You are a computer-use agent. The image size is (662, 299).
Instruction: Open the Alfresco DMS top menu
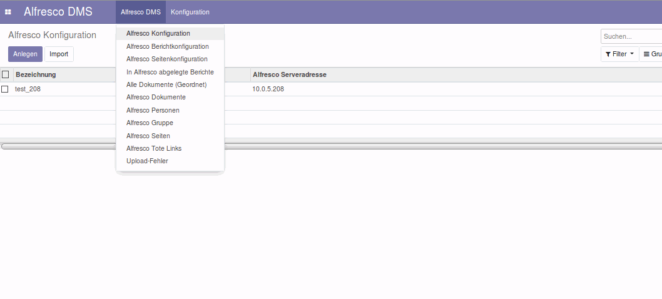click(x=141, y=12)
